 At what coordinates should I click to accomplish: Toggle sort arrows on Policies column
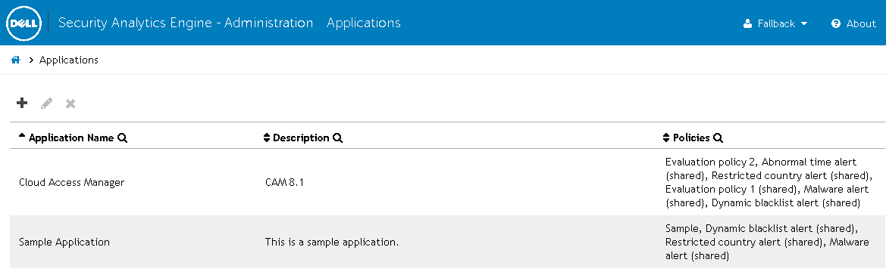pyautogui.click(x=666, y=138)
